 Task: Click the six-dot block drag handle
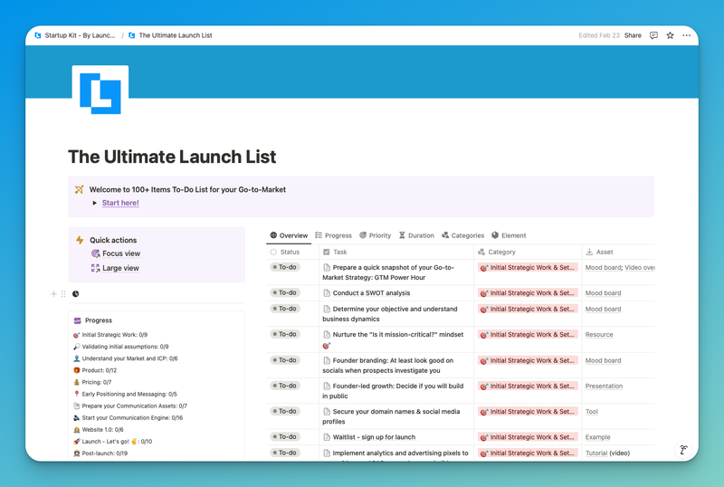[x=63, y=294]
